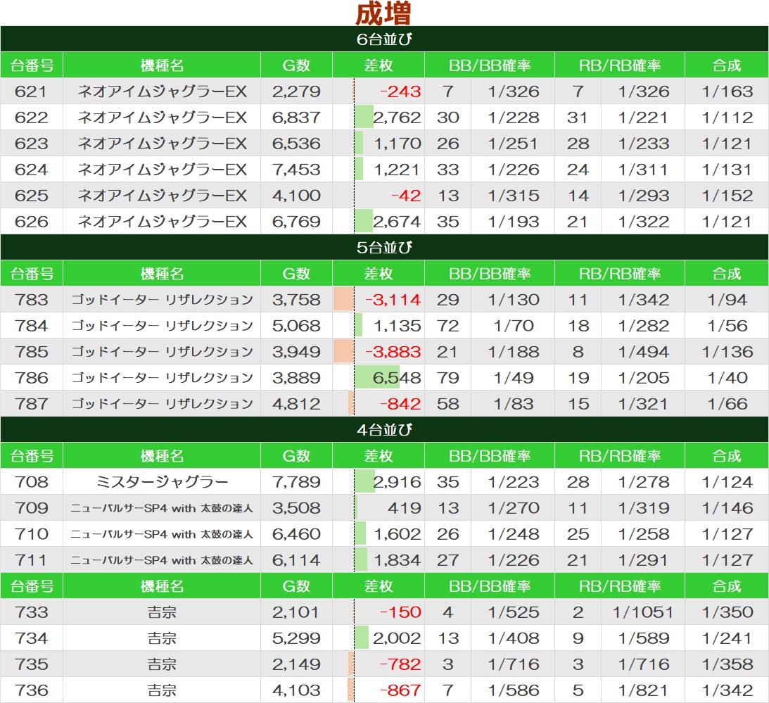Click difference value -150 in row 733

pos(400,612)
